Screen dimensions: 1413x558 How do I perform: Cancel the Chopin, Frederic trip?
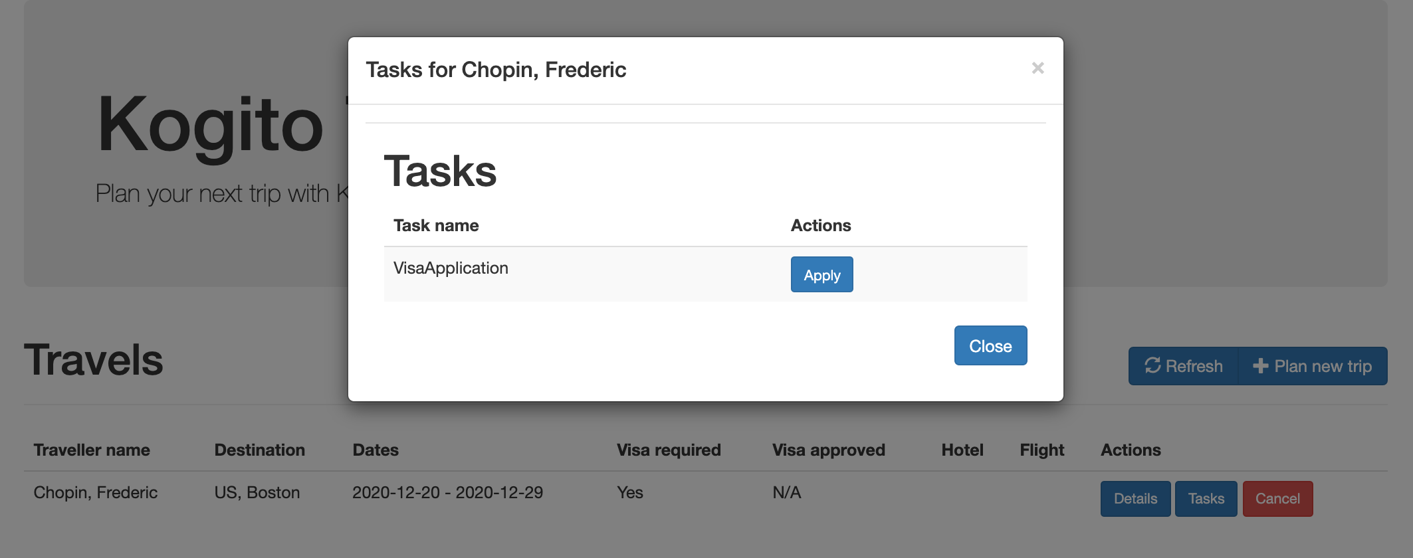tap(1277, 499)
